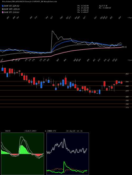Click the green ADX line spike
The image size is (132, 175).
(x=64, y=162)
